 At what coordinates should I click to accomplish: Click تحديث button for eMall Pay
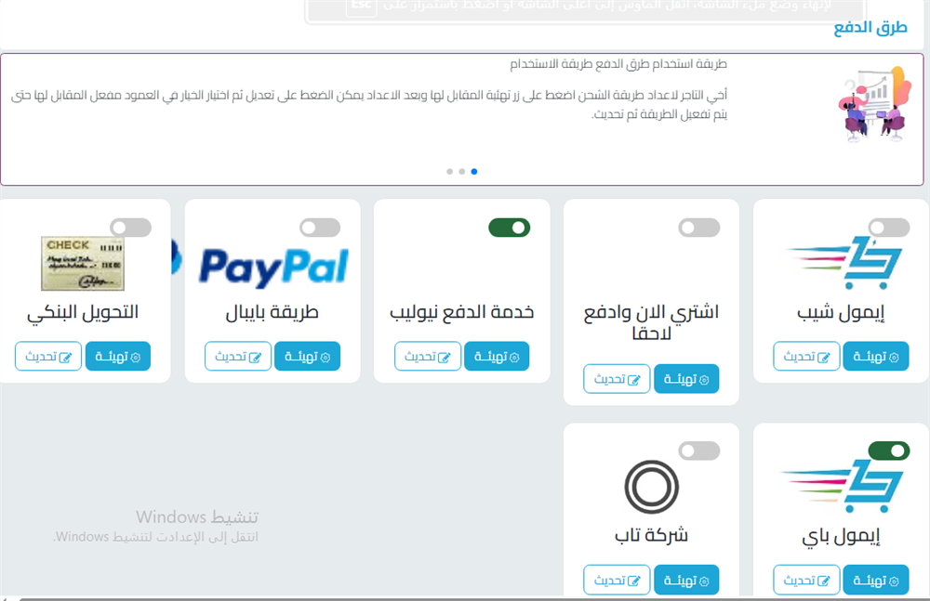[x=806, y=580]
